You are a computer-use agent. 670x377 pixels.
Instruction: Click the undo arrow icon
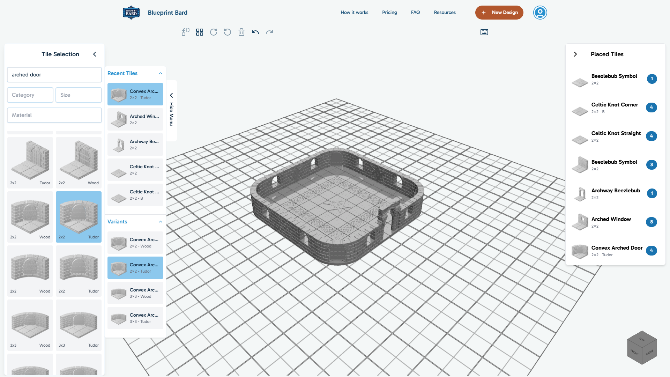click(255, 32)
